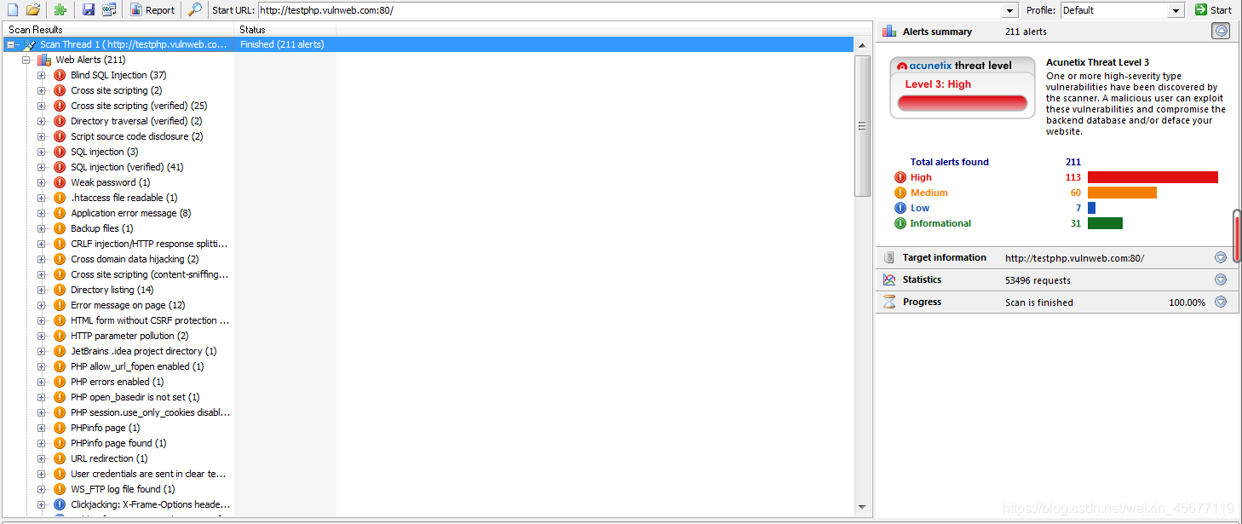Click the Low severity blue icon
Viewport: 1242px width, 524px height.
pyautogui.click(x=900, y=208)
